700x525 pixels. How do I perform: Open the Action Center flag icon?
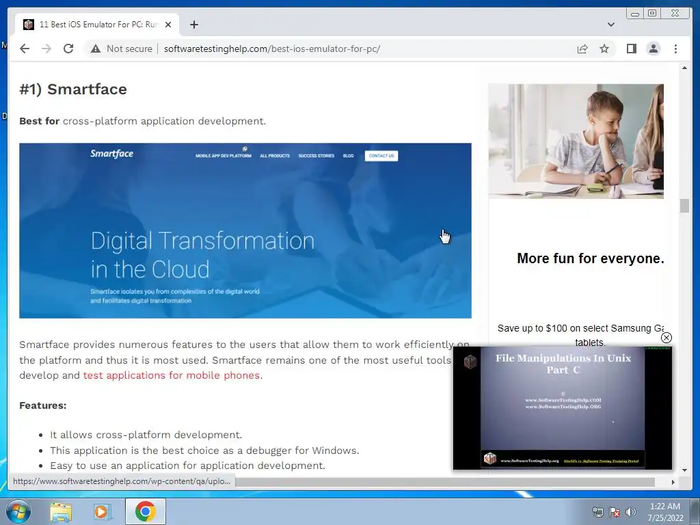tap(614, 512)
